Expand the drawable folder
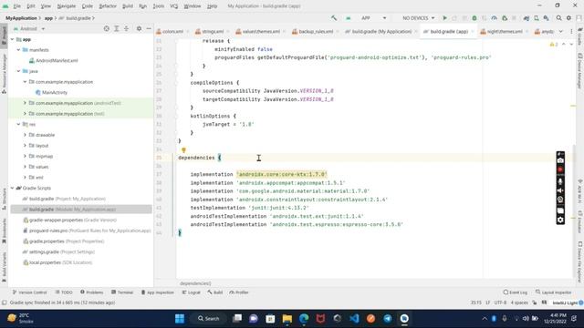 [x=25, y=135]
